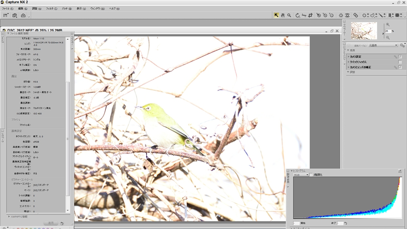This screenshot has height=229, width=407.
Task: Expand the クイックフィックス section
Action: pos(349,62)
